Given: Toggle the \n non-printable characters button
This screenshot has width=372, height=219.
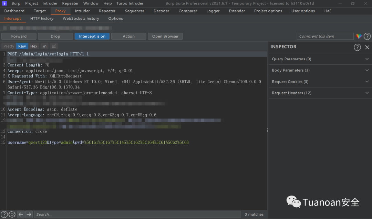Looking at the screenshot, I should 44,46.
